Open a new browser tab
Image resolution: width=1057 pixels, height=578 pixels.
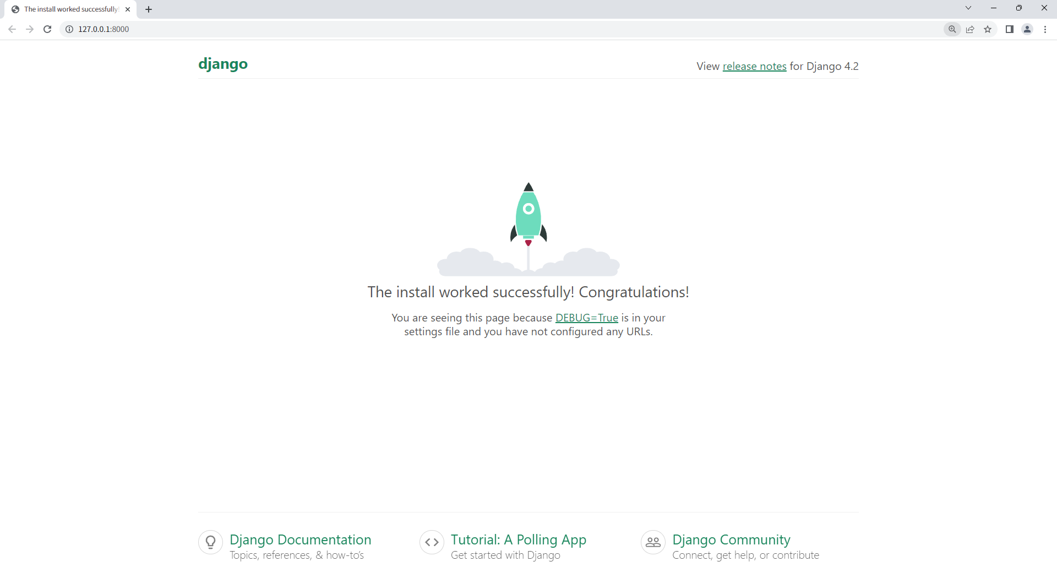[149, 9]
